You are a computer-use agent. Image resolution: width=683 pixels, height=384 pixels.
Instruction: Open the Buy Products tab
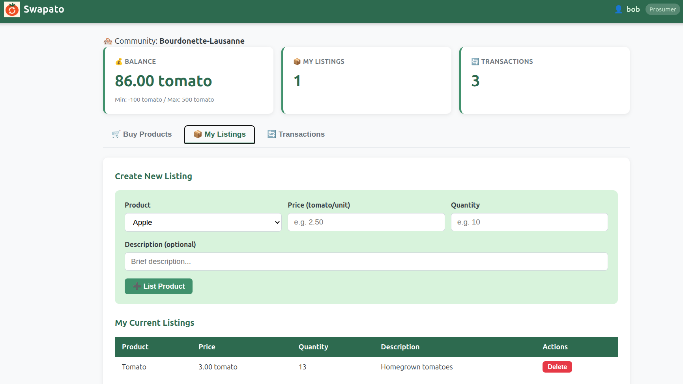pyautogui.click(x=142, y=134)
